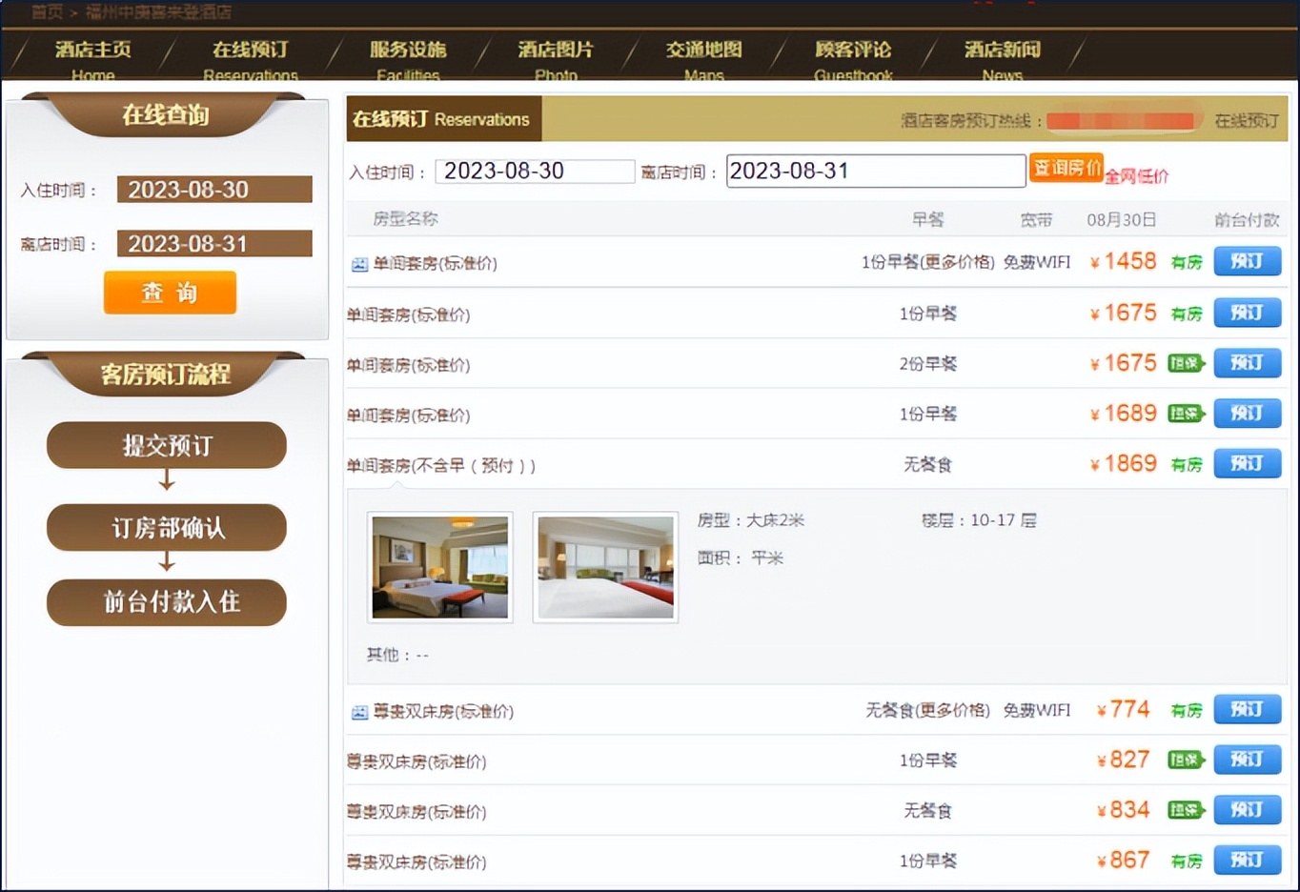Click the hotline number area in Reservations header

click(x=1125, y=120)
